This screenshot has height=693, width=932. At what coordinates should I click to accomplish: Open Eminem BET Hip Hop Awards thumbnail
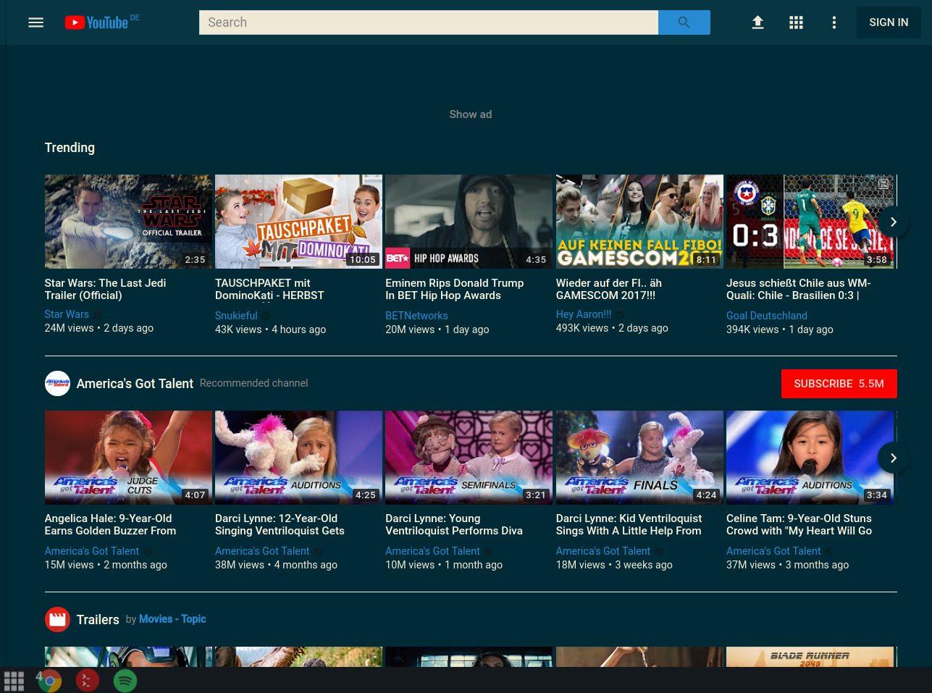(x=469, y=222)
